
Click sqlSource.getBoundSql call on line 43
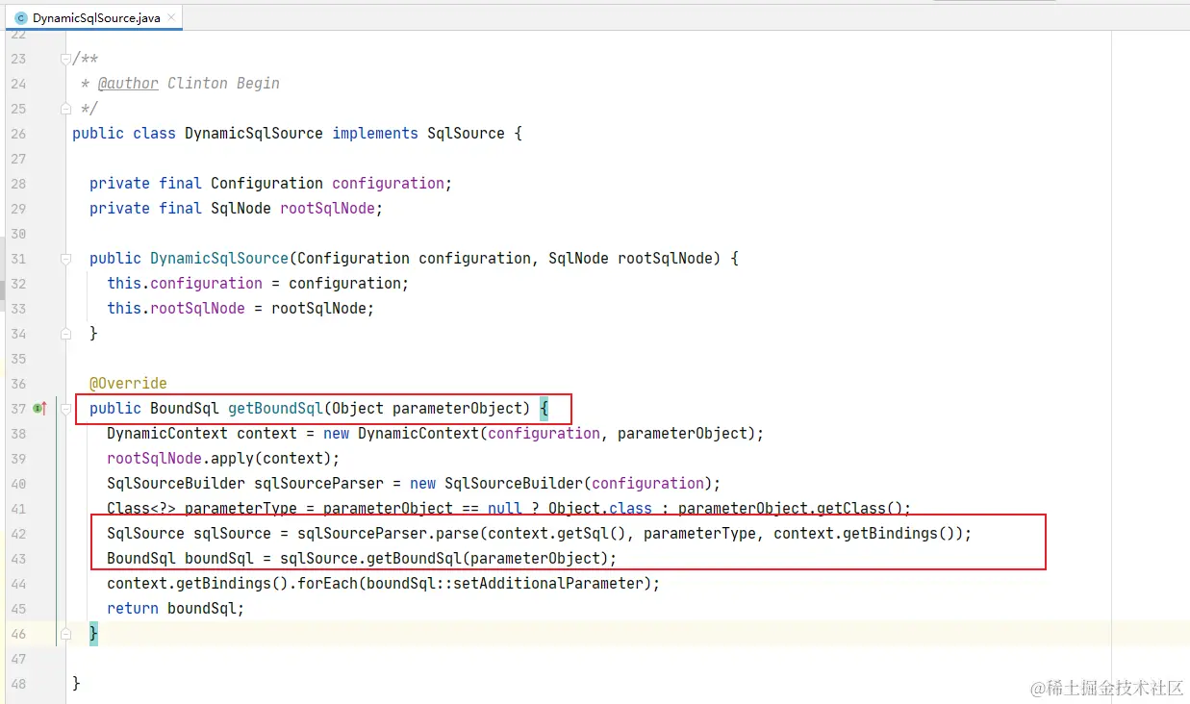point(447,559)
